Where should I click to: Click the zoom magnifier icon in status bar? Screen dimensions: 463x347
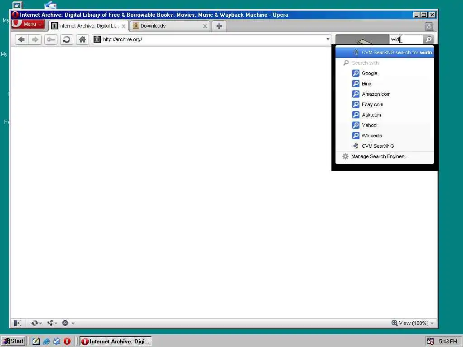[x=394, y=323]
